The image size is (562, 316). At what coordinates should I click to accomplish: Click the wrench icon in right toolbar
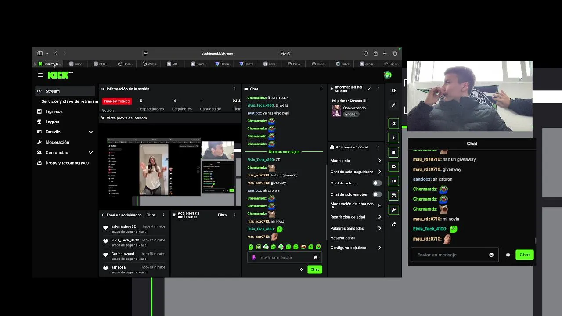coord(393,210)
